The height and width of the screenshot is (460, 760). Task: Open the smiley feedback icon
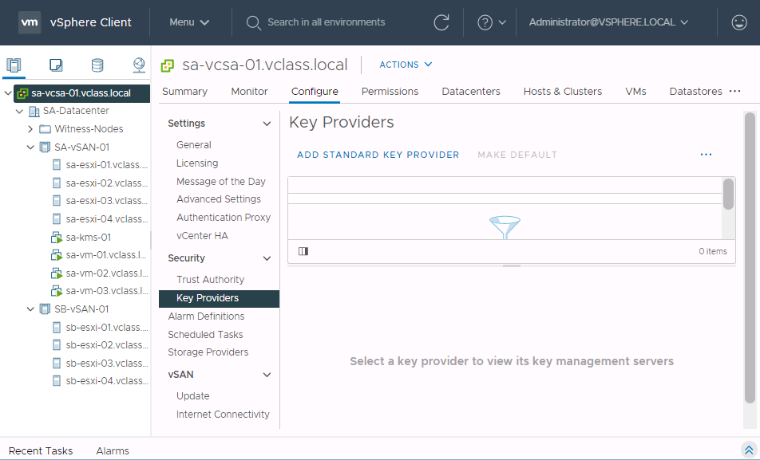(739, 22)
